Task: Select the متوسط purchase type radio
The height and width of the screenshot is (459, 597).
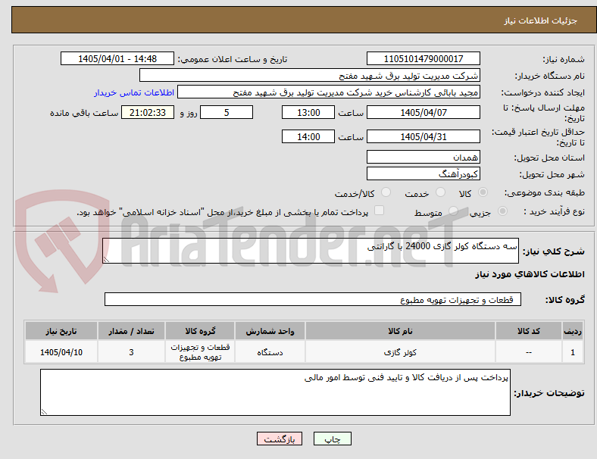Action: pos(453,211)
